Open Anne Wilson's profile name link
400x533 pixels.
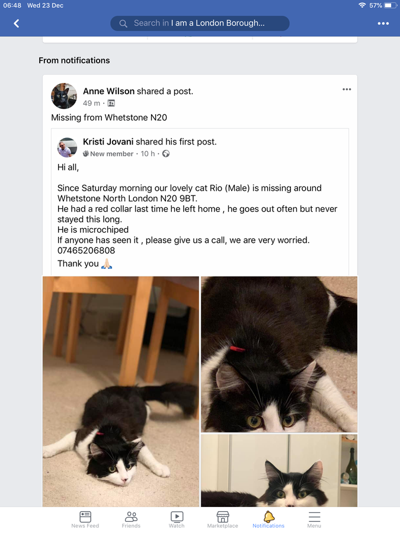(109, 91)
